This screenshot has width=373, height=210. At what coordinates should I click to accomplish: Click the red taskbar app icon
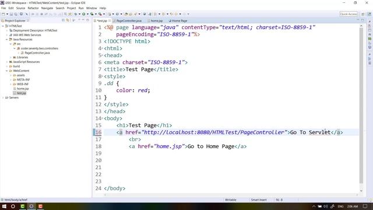[x=40, y=206]
